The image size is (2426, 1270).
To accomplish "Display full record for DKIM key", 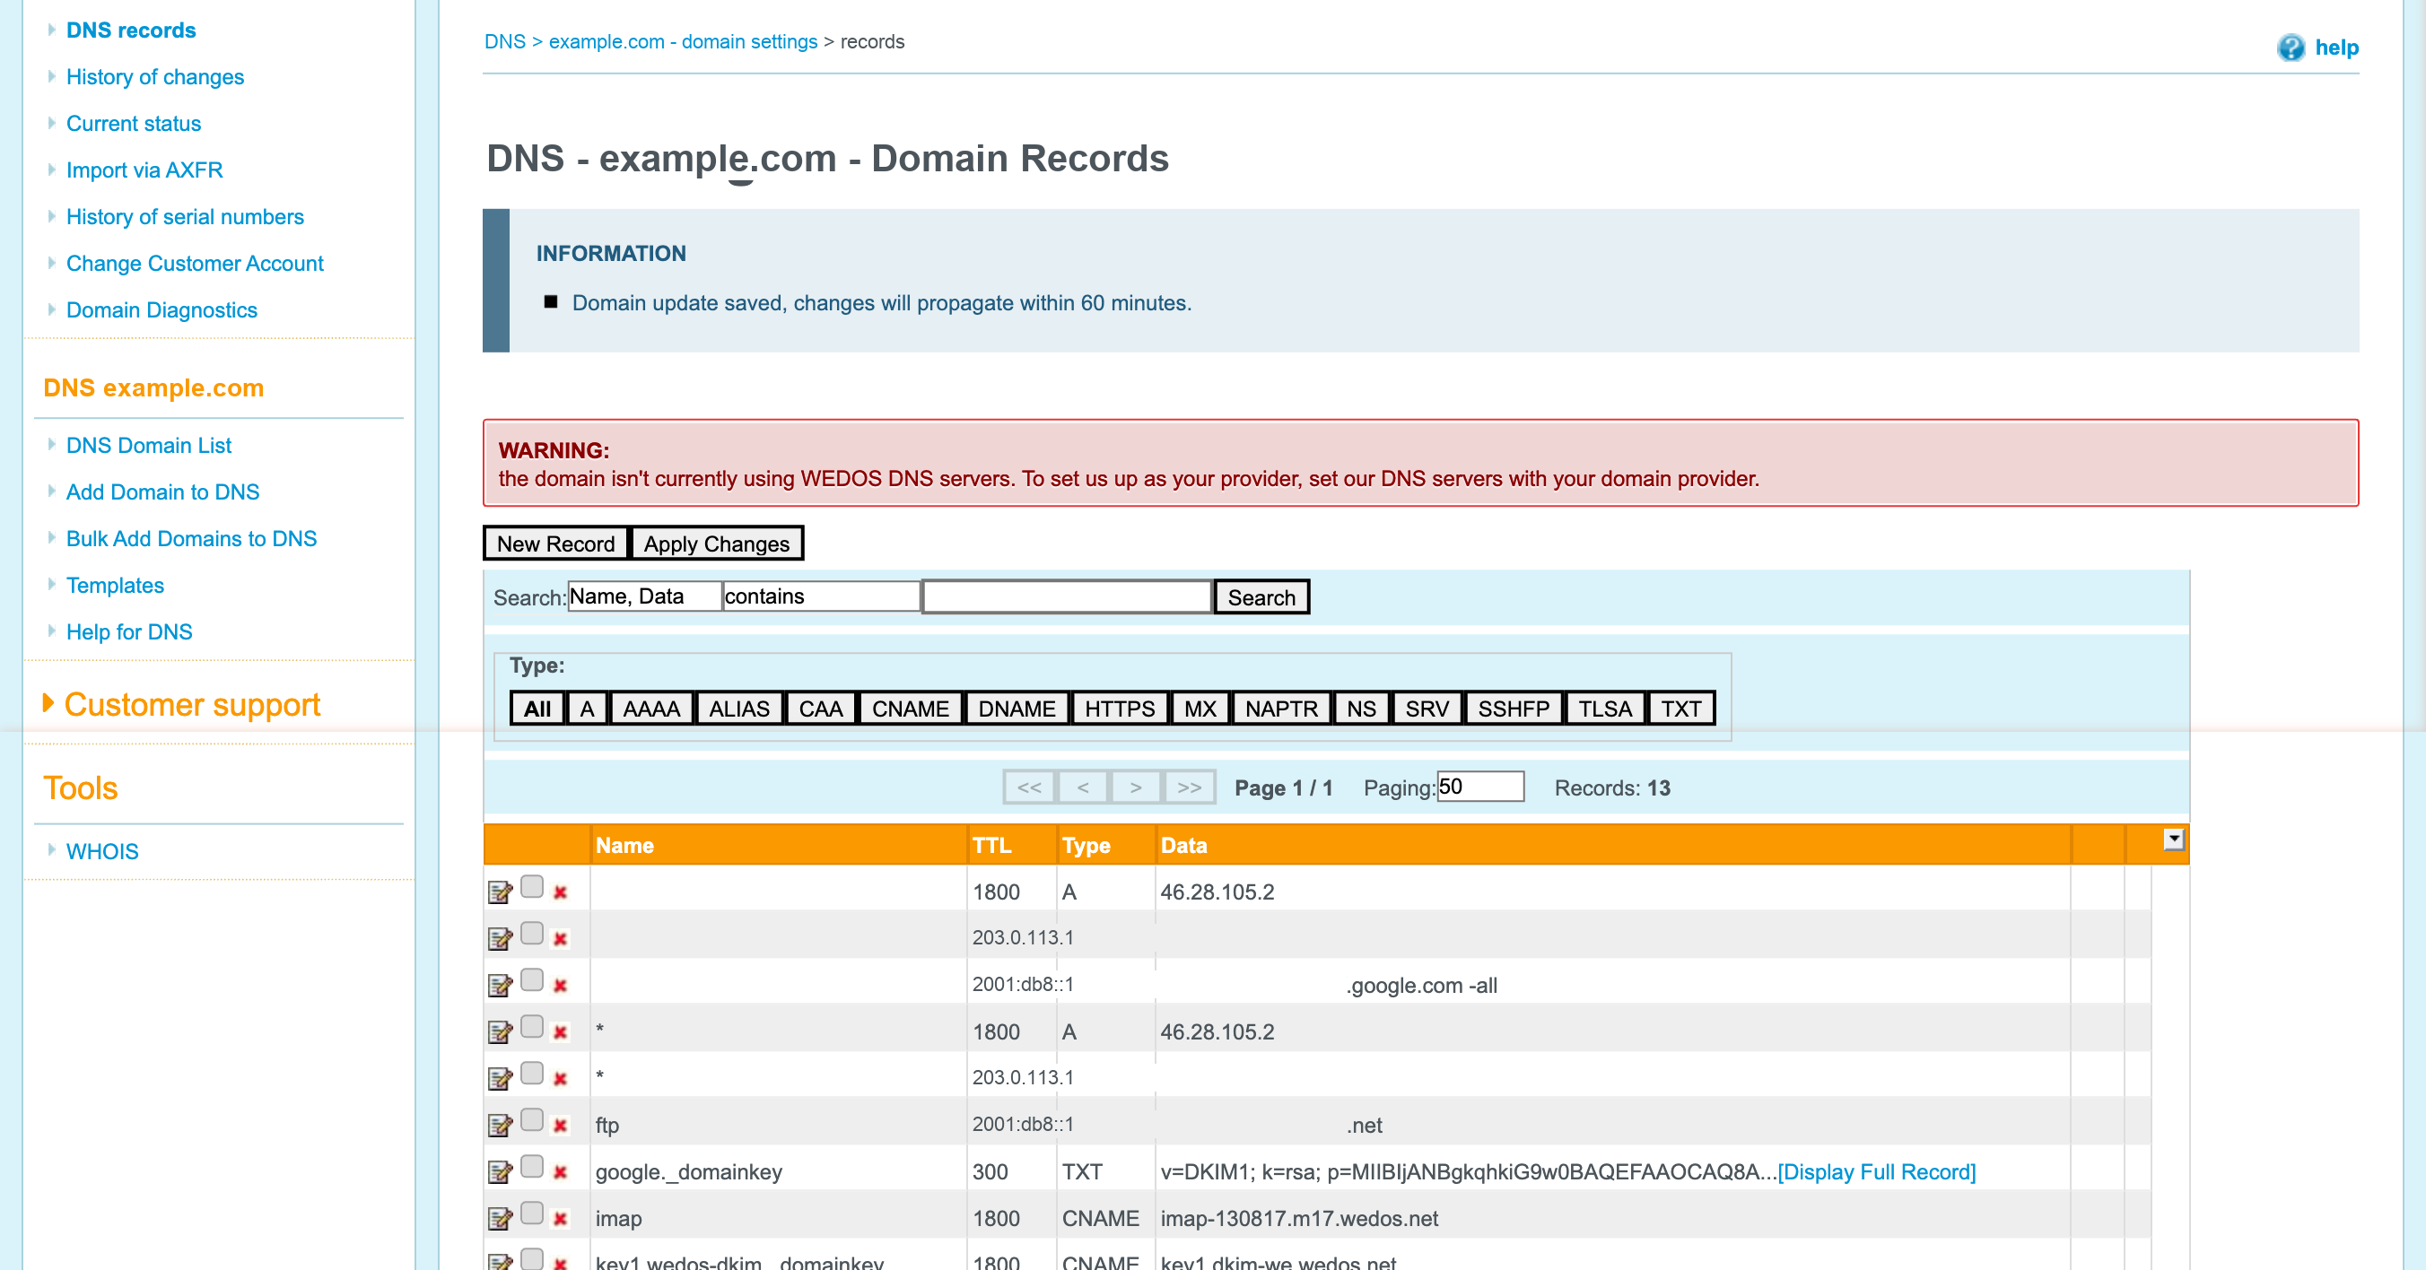I will pyautogui.click(x=1877, y=1171).
